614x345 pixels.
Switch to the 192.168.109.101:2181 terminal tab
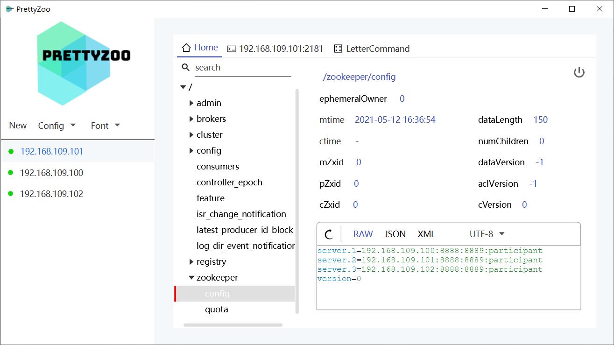coord(275,49)
